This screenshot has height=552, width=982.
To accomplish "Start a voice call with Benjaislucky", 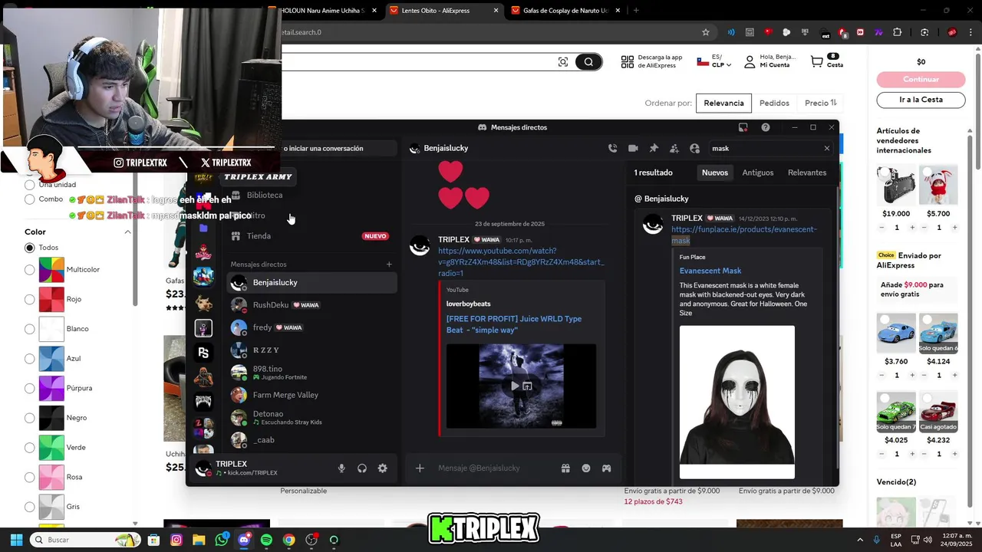I will click(612, 148).
